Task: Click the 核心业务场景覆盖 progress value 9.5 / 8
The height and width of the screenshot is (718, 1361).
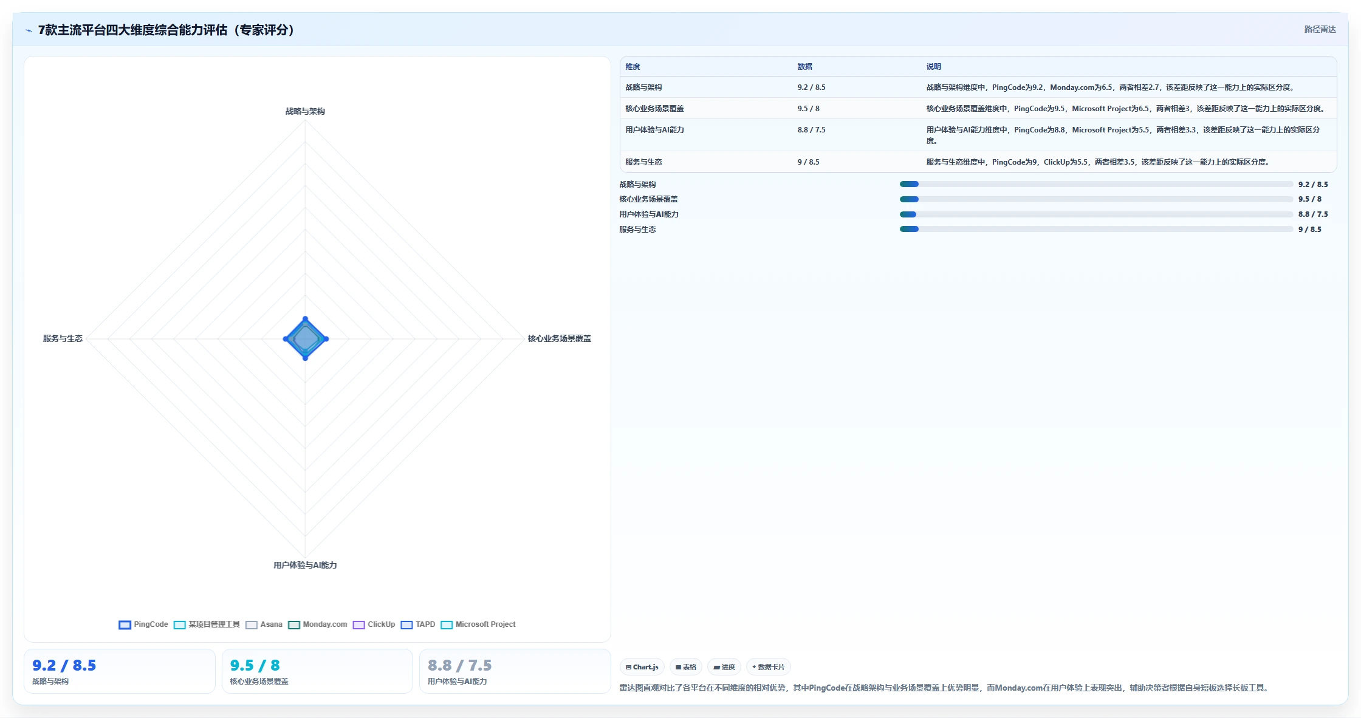Action: 1309,199
